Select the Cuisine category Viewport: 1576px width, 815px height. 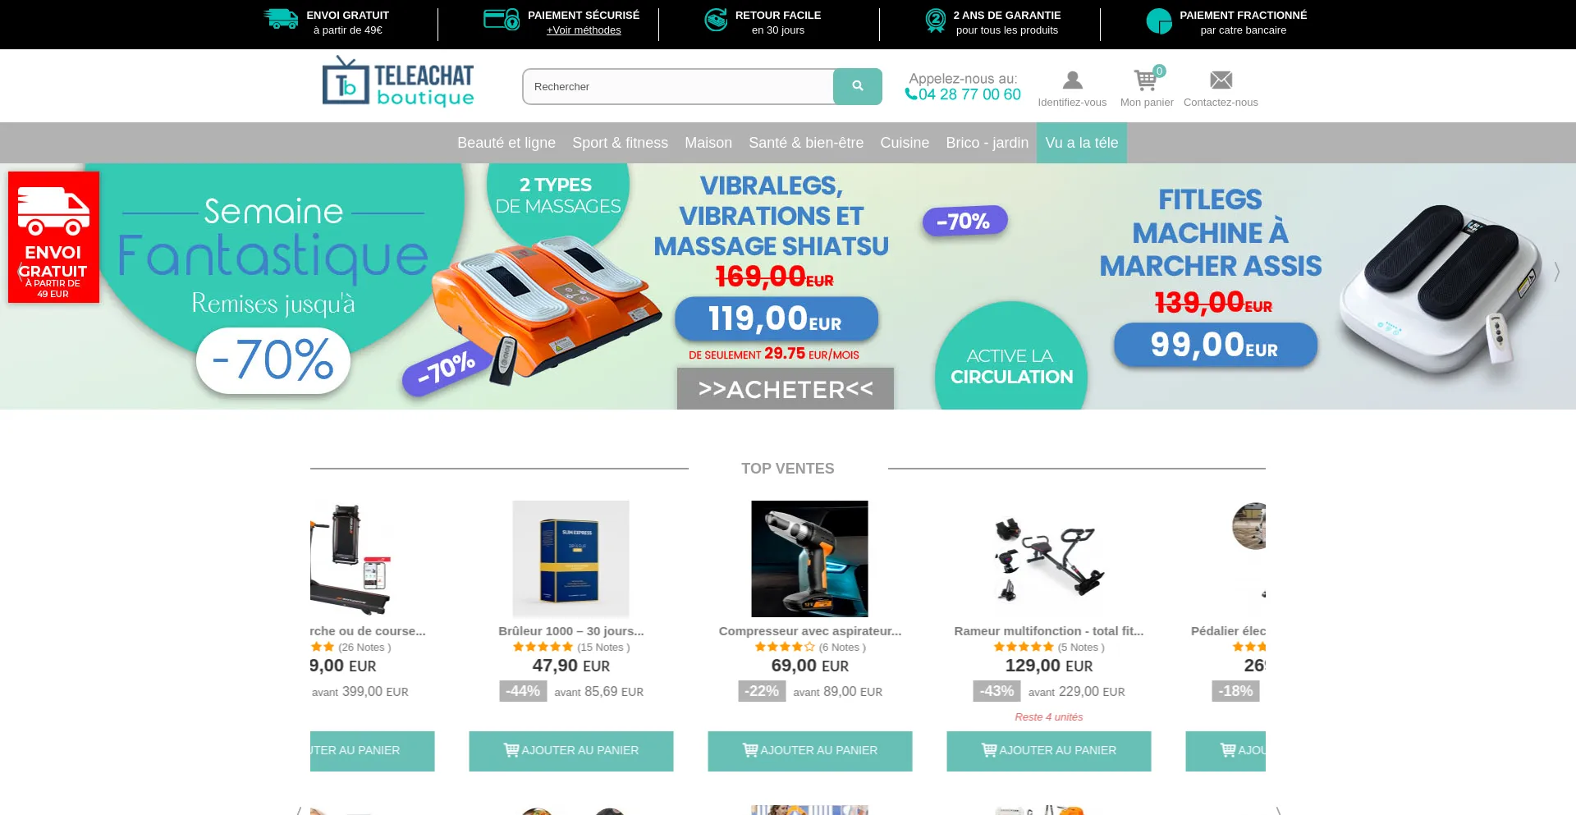905,143
